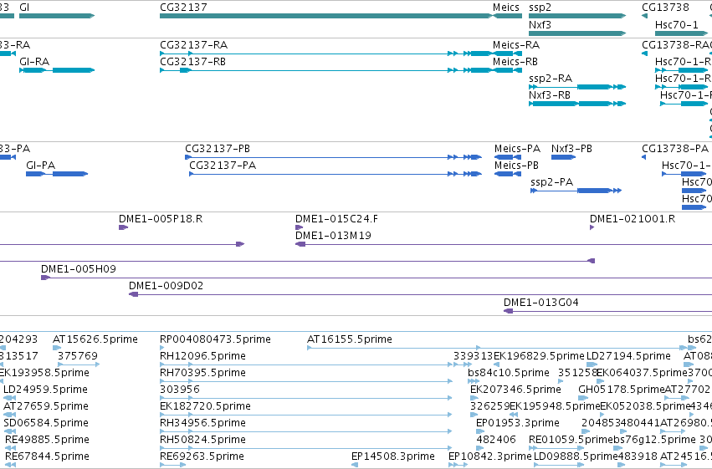This screenshot has height=469, width=712.
Task: Click the Meics-PB protein feature
Action: [x=508, y=174]
